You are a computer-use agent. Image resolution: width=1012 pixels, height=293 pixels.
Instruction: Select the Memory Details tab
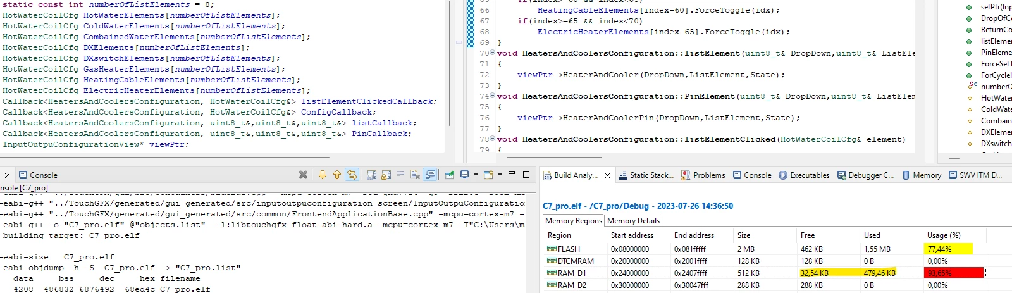(x=633, y=220)
